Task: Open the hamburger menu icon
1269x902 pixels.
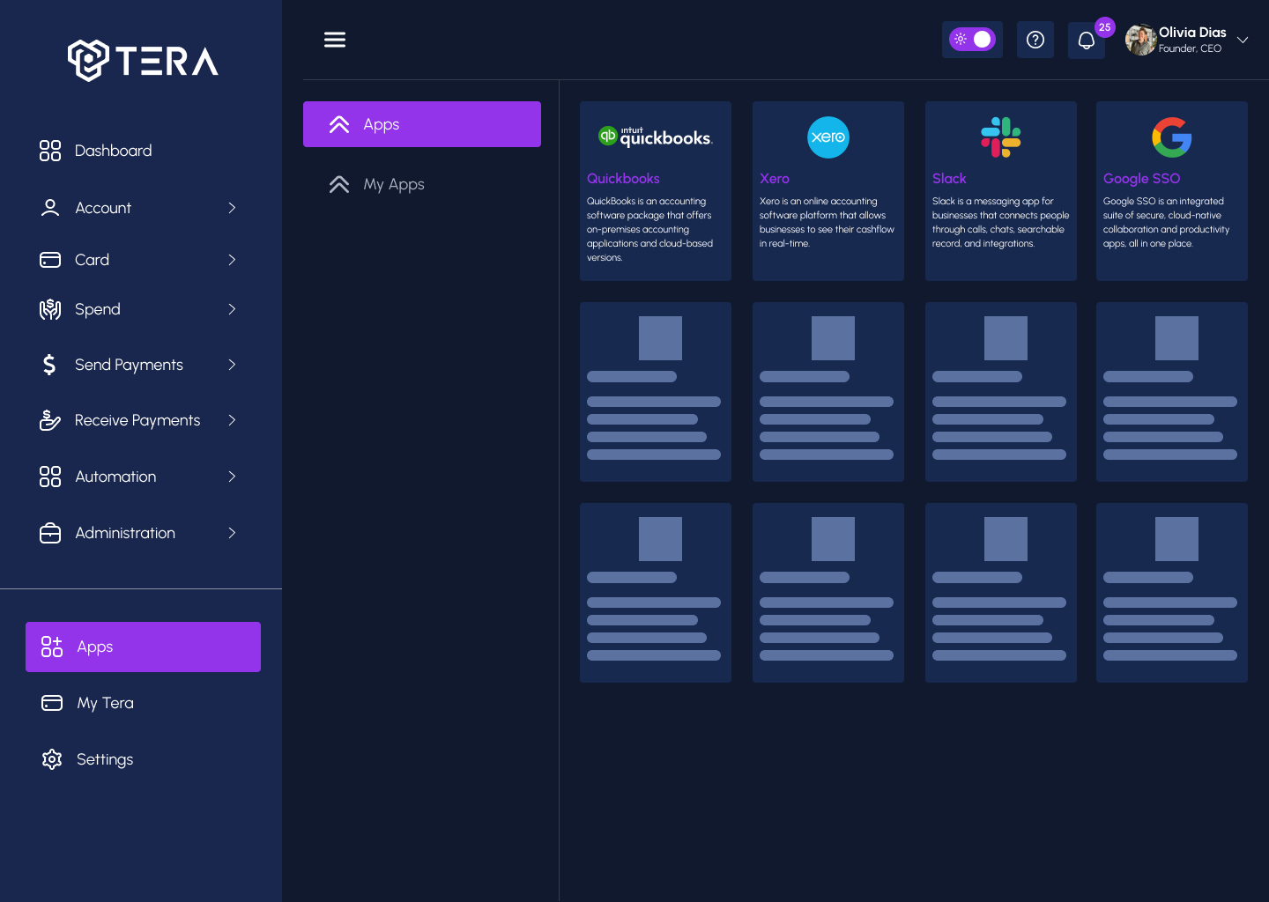Action: coord(335,40)
